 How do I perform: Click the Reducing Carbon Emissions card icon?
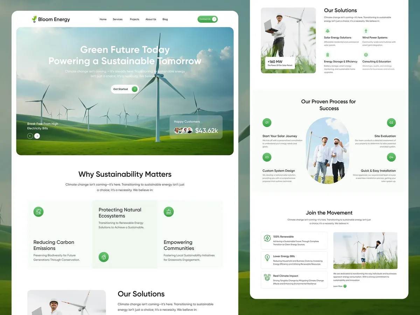click(x=38, y=211)
